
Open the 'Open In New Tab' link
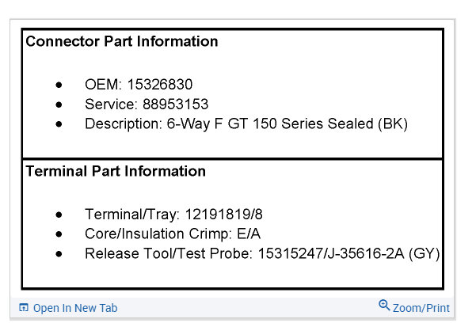[x=74, y=308]
